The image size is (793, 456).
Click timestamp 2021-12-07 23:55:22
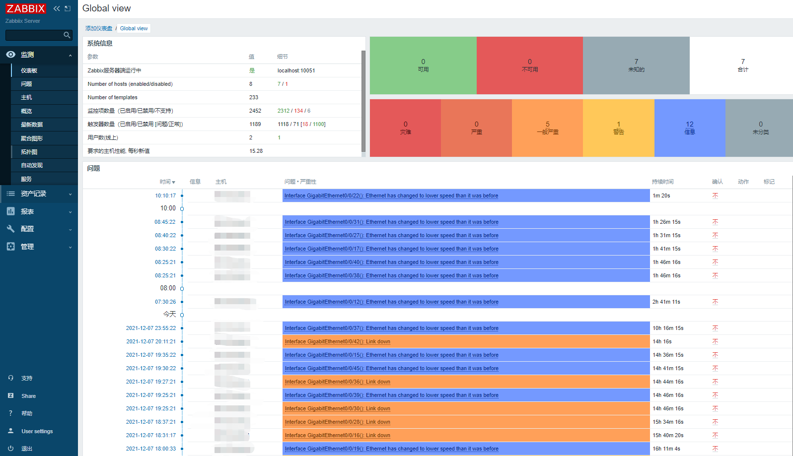151,328
